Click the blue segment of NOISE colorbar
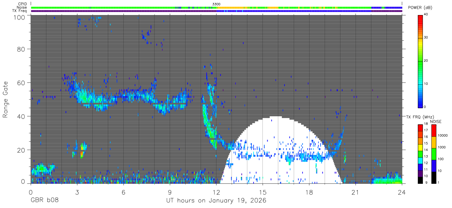452x208 pixels. (x=434, y=165)
